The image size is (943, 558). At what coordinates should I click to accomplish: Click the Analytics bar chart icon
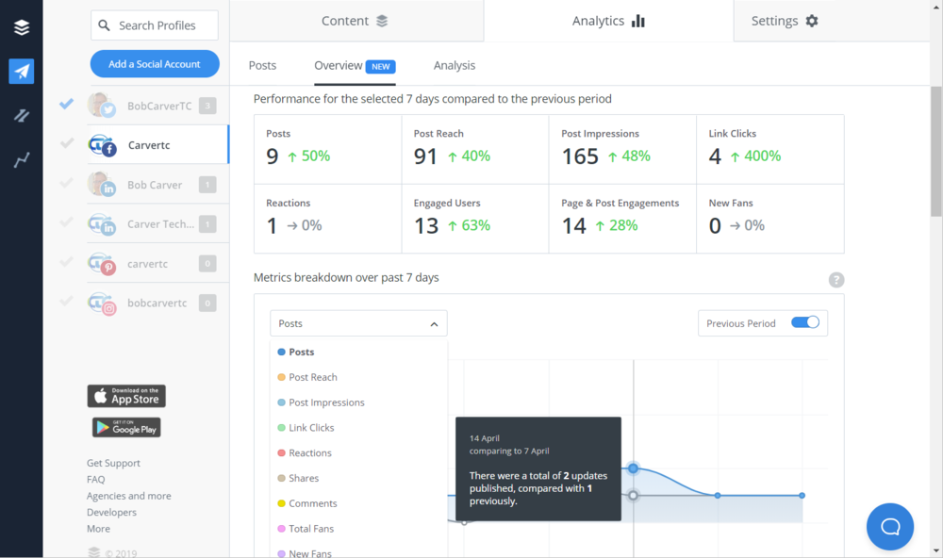click(639, 20)
